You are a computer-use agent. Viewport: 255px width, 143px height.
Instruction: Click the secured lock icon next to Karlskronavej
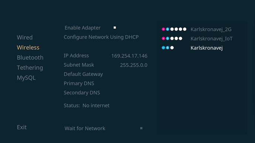(x=167, y=48)
